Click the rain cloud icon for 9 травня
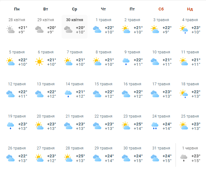This screenshot has height=170, width=206. (126, 62)
